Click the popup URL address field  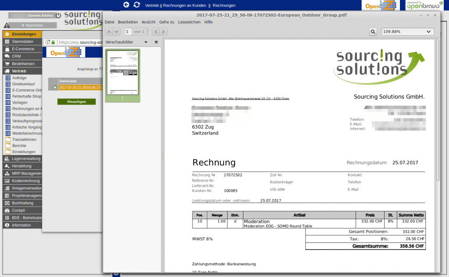80,42
